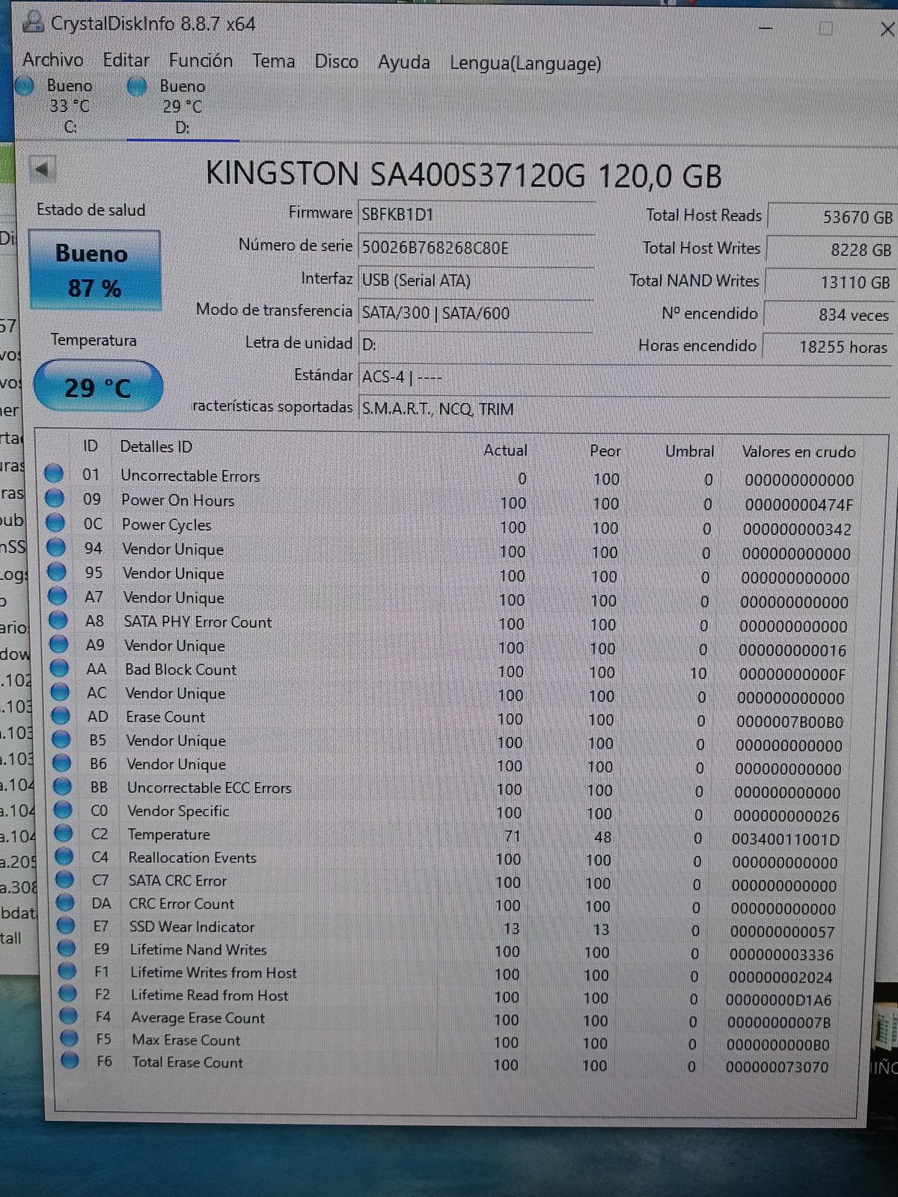
Task: Click the Valores en crudo column header
Action: pyautogui.click(x=798, y=452)
